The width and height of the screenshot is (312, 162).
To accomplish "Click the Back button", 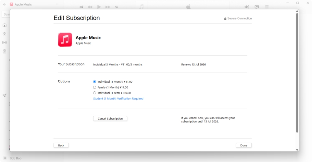I will tap(61, 145).
